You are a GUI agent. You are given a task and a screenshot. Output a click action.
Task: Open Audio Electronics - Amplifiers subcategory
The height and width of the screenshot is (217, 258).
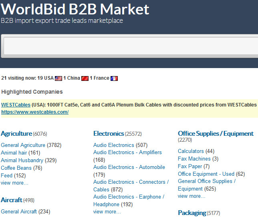click(x=127, y=153)
